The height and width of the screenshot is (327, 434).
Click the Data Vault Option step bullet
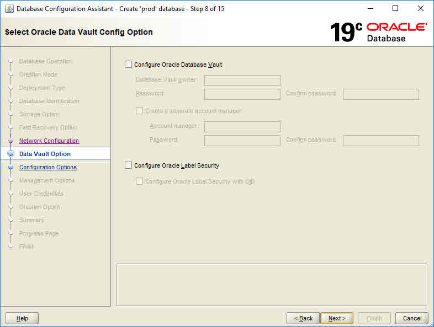point(10,154)
